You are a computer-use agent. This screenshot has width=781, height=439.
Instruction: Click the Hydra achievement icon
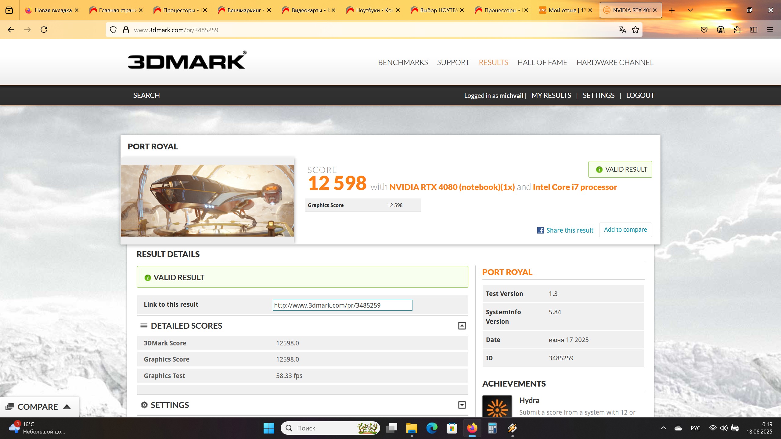tap(497, 407)
